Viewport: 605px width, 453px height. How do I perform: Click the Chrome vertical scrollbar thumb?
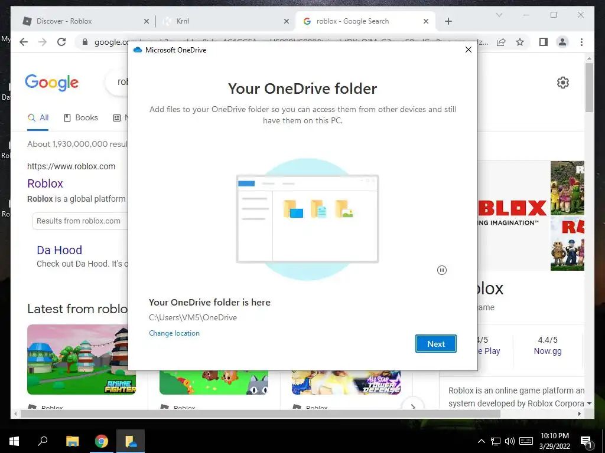[589, 87]
